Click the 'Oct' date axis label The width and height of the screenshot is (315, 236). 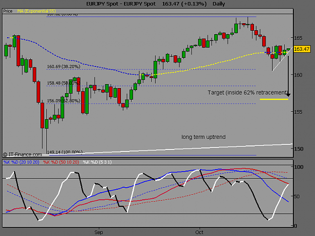pos(199,232)
